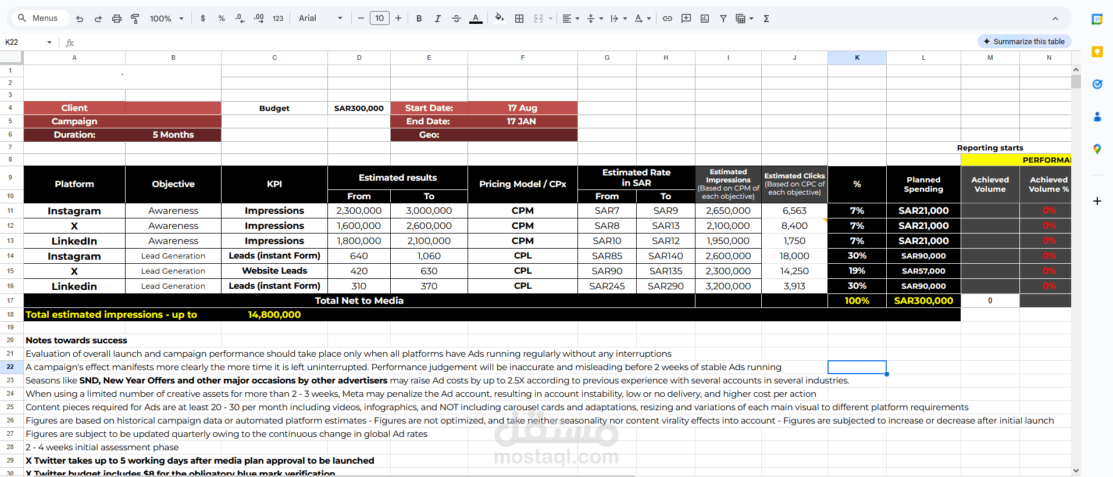Open Google Tasks in the side panel

(x=1097, y=84)
